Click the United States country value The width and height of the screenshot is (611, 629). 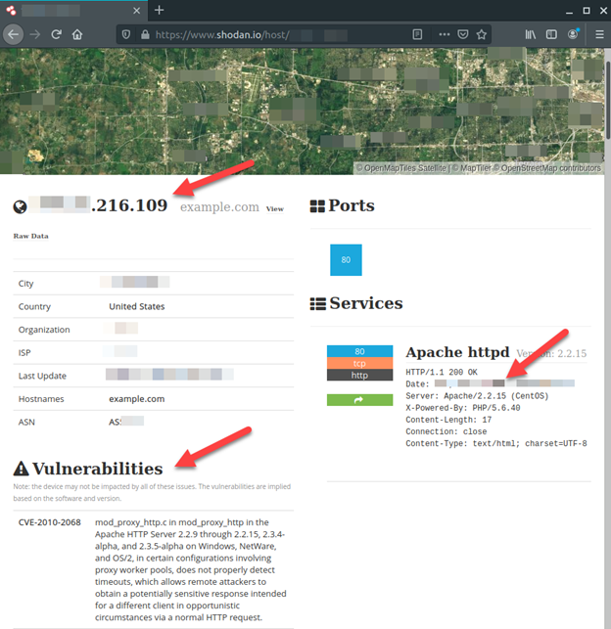[x=136, y=306]
